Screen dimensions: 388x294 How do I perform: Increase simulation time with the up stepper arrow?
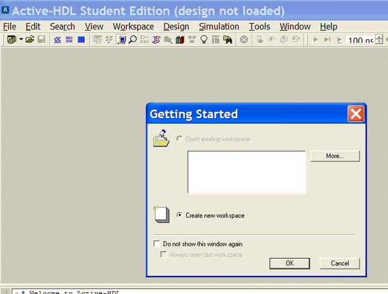point(379,37)
